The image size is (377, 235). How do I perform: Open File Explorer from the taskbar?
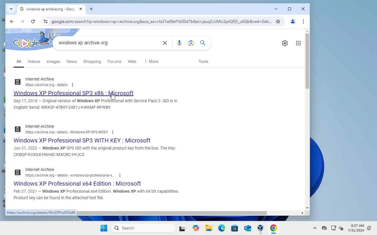point(209,228)
